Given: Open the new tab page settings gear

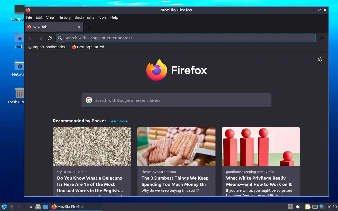Looking at the screenshot, I should (x=320, y=59).
